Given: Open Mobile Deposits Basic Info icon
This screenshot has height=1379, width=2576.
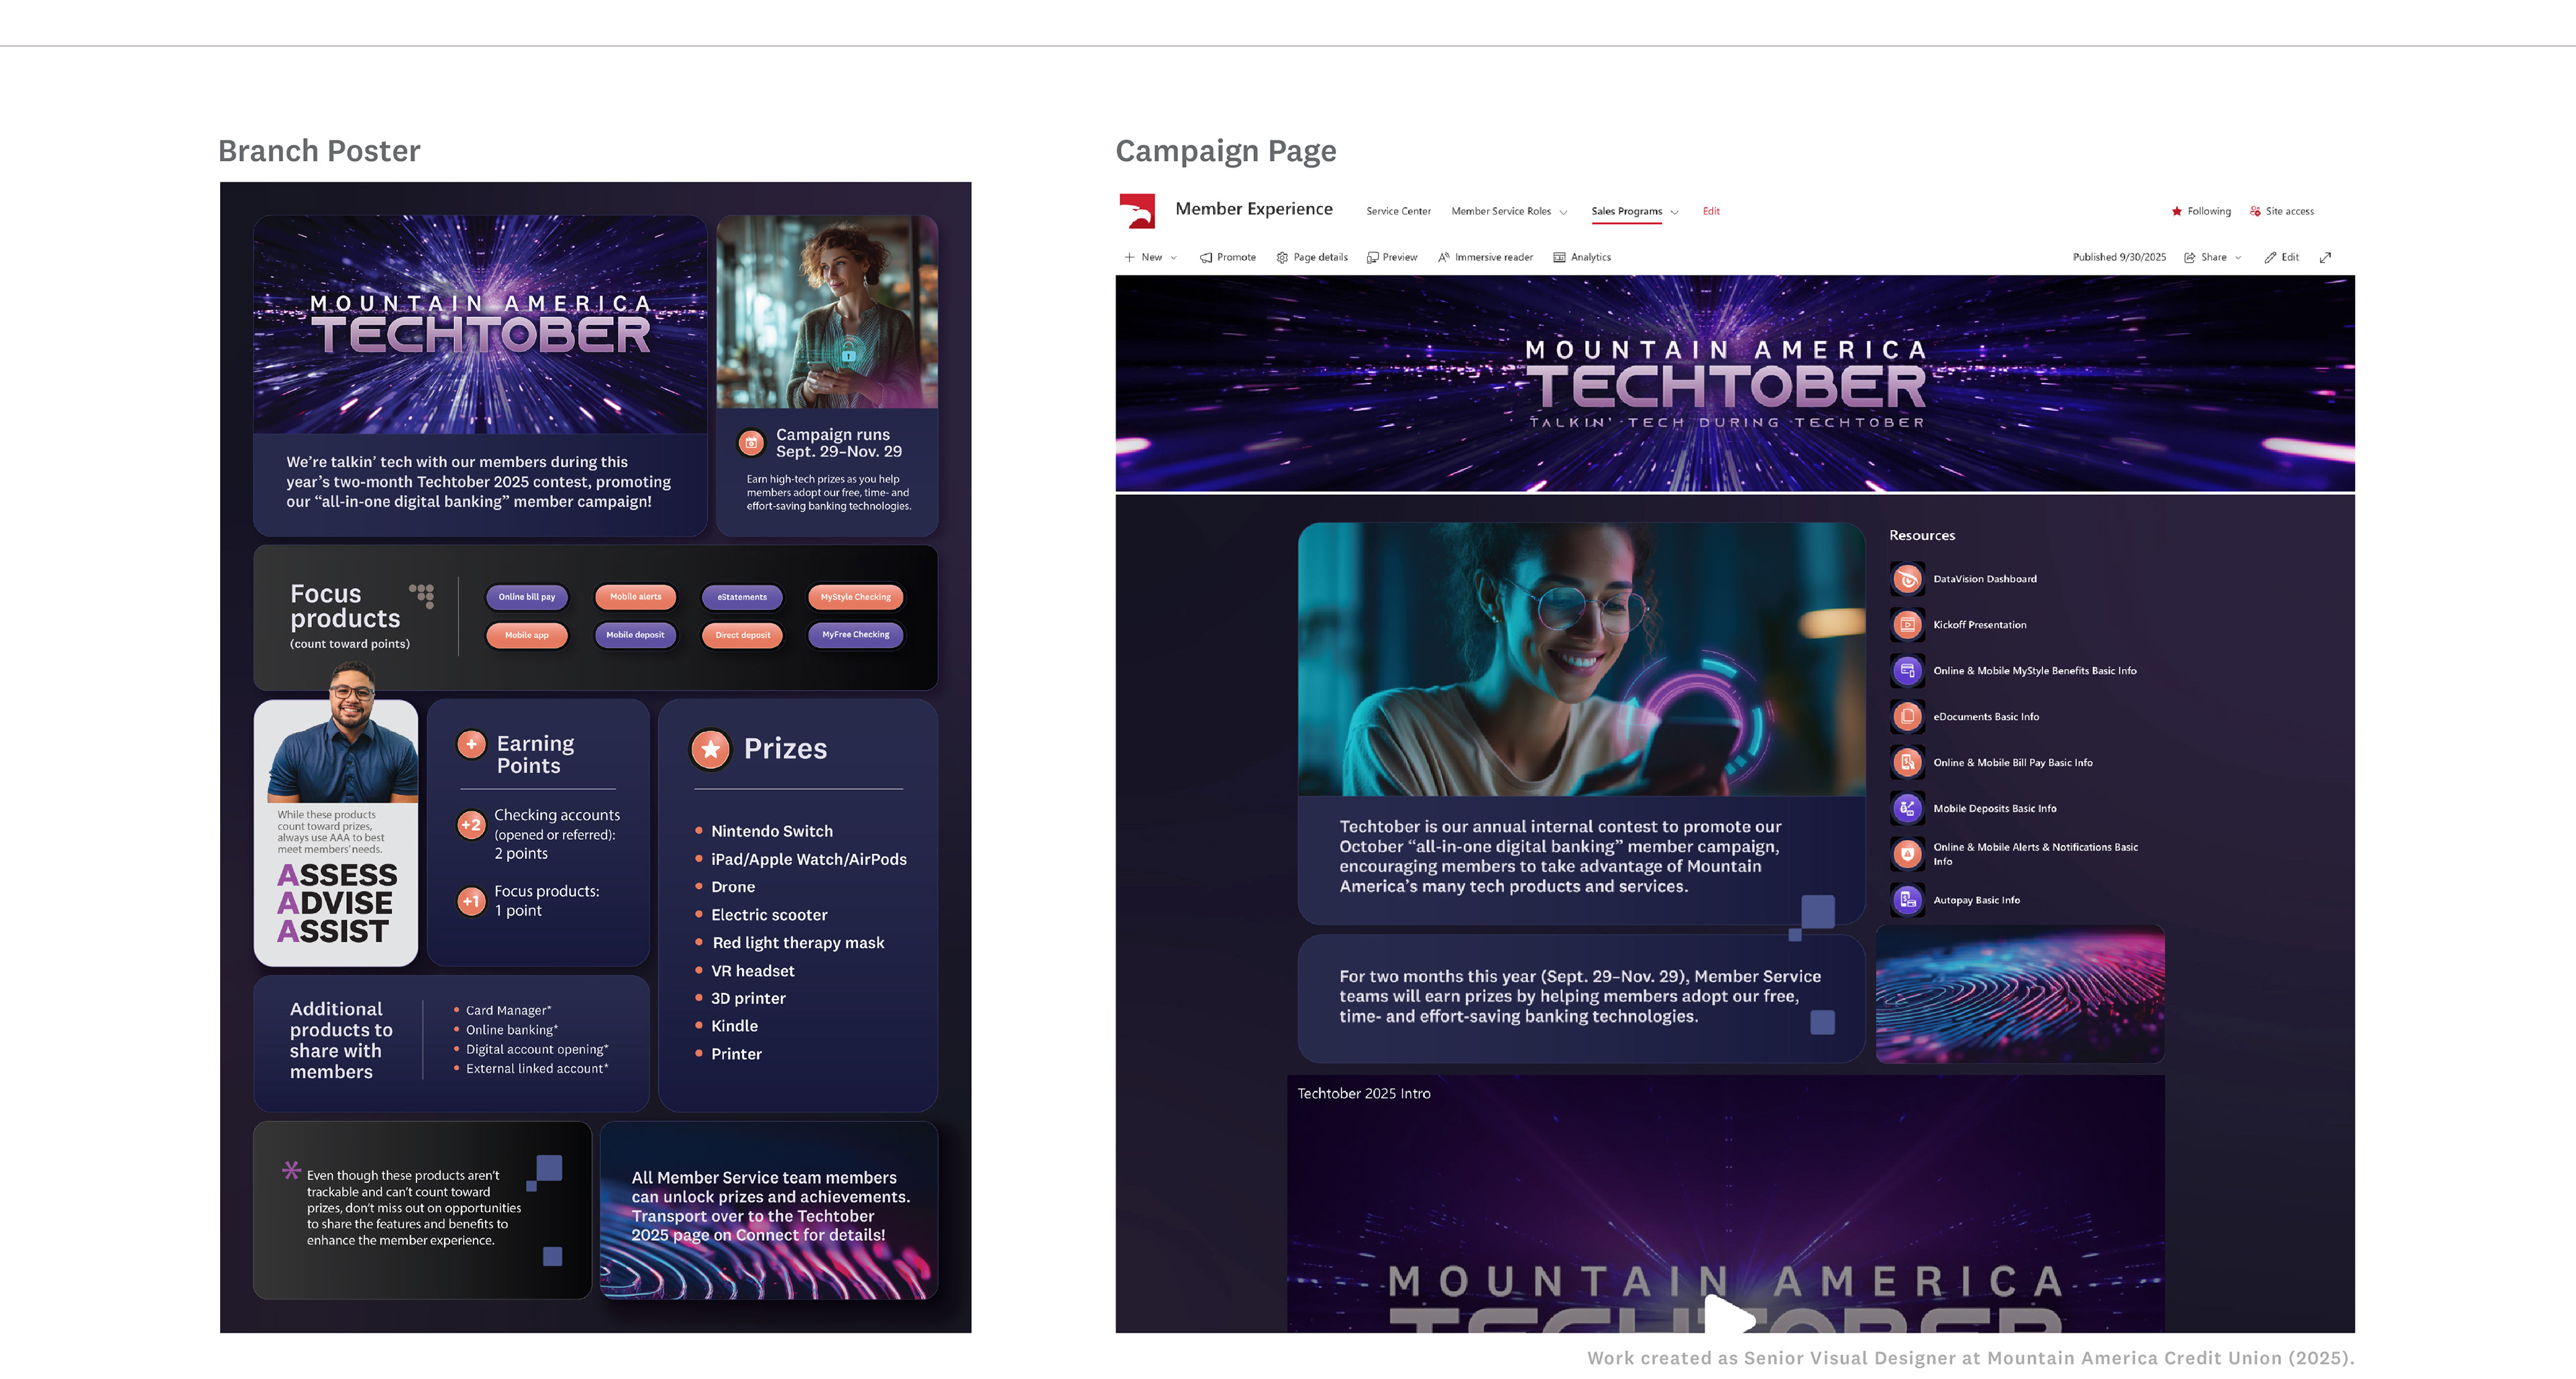Looking at the screenshot, I should point(1907,808).
